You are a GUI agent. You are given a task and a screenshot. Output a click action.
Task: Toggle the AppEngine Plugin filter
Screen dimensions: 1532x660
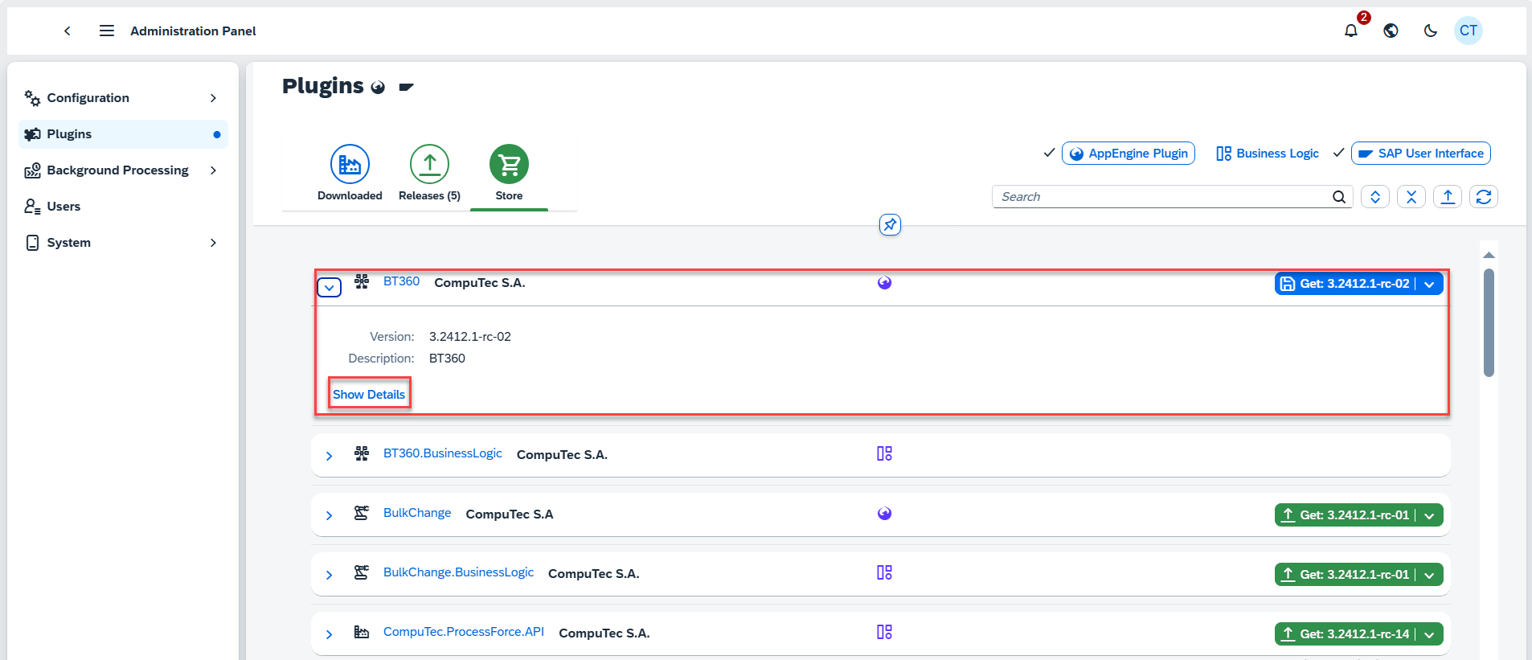[x=1128, y=154]
